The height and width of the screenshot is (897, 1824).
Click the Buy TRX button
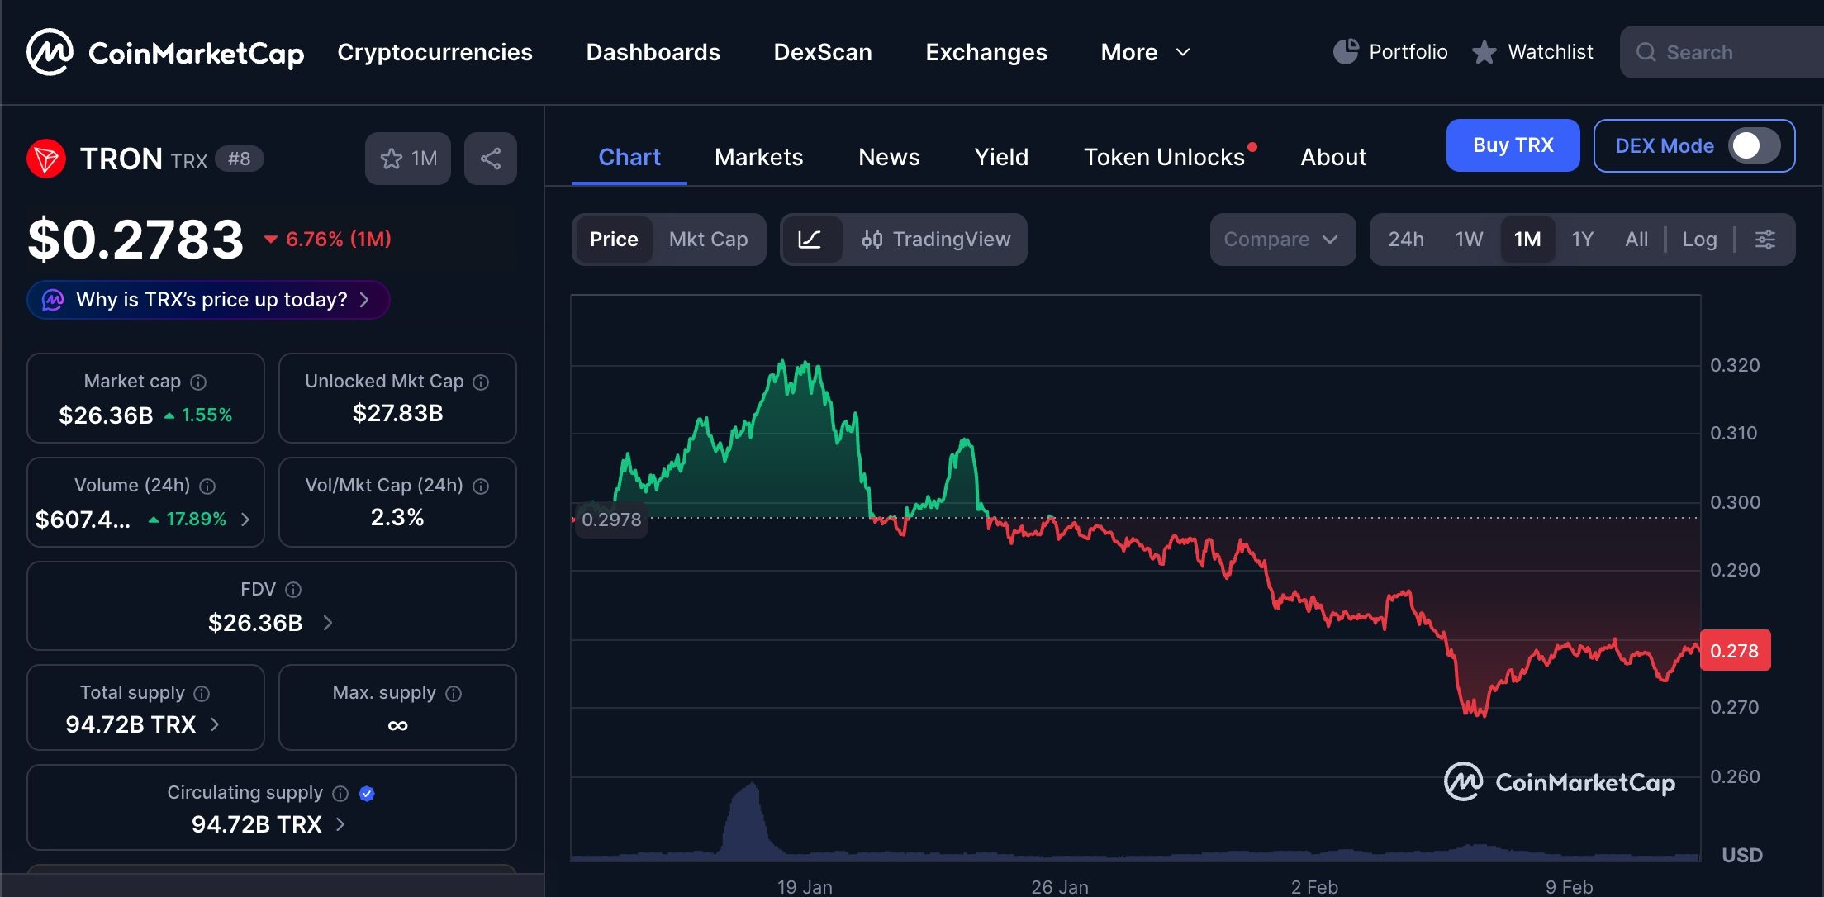pyautogui.click(x=1513, y=145)
